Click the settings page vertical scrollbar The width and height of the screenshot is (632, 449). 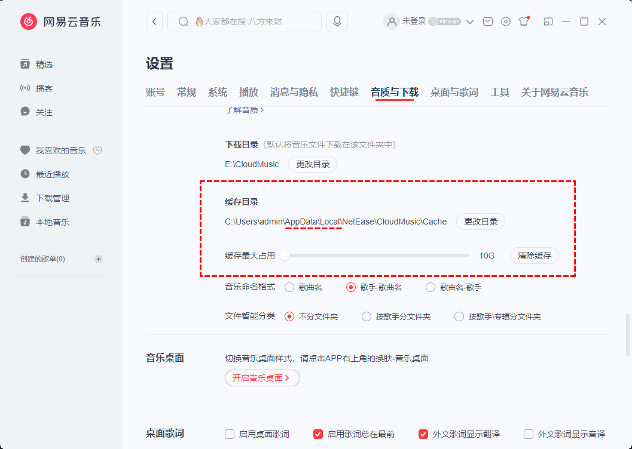(x=628, y=335)
